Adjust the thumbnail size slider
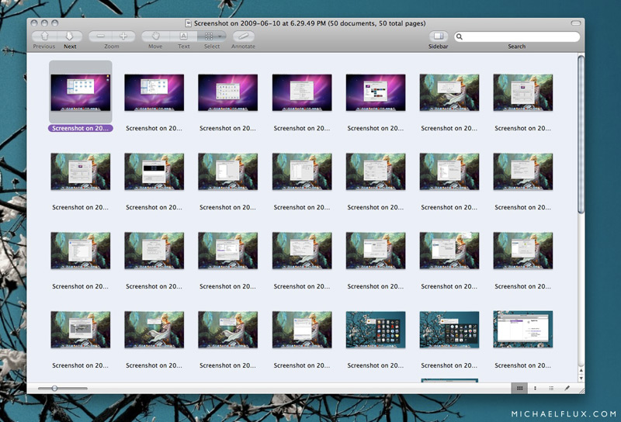 click(54, 389)
